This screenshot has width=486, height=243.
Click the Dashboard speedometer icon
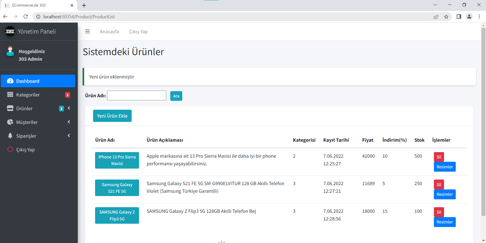click(x=10, y=81)
